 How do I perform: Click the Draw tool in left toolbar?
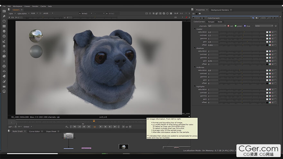(4, 16)
